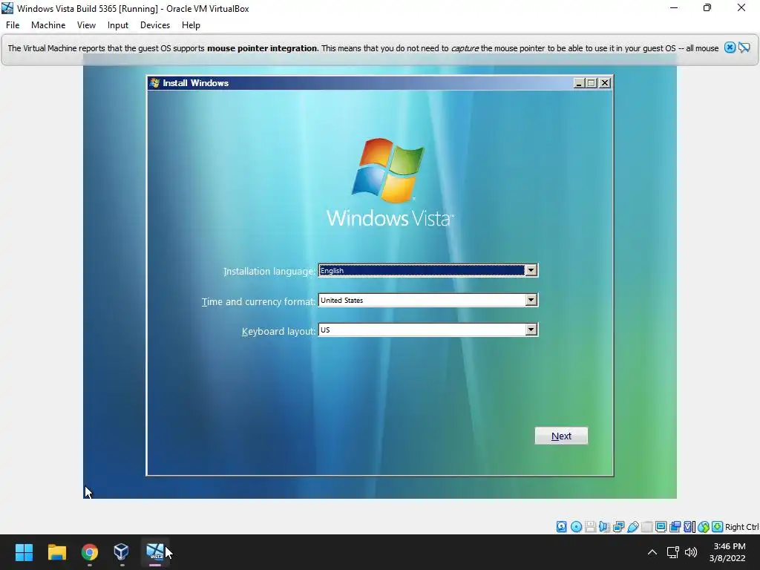Viewport: 760px width, 570px height.
Task: Restore down the VirtualBox window
Action: [707, 8]
